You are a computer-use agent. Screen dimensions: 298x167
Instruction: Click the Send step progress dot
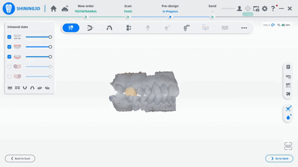[x=212, y=17]
